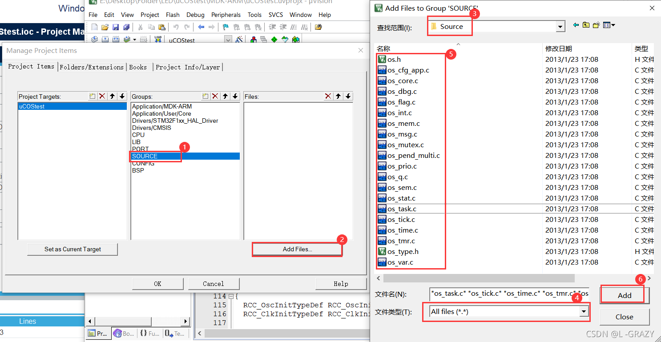Click the New file icon in µVision toolbar
This screenshot has height=342, width=661.
(x=94, y=27)
